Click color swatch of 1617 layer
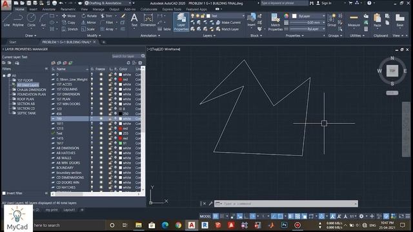This screenshot has height=232, width=413. click(121, 143)
